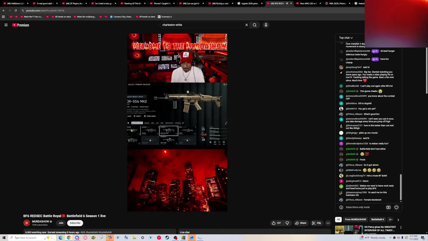View Subscribers-only mode info icon
Image resolution: width=428 pixels, height=241 pixels.
coord(341,207)
